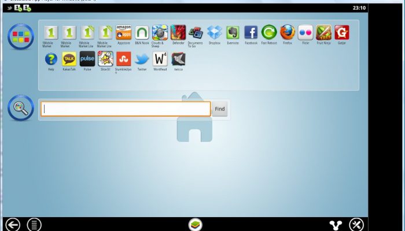Open the Getjar app
The height and width of the screenshot is (231, 405).
(342, 32)
